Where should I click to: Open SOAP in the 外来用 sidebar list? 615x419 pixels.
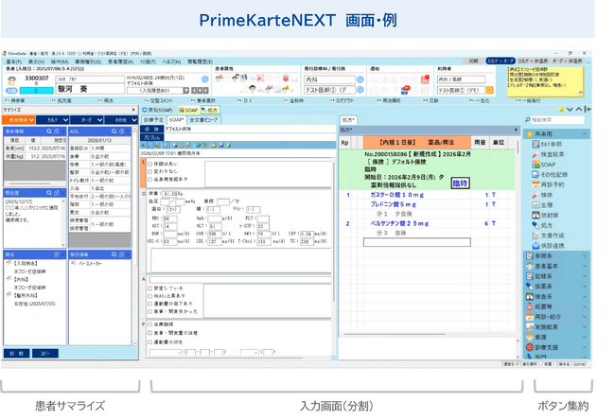544,165
